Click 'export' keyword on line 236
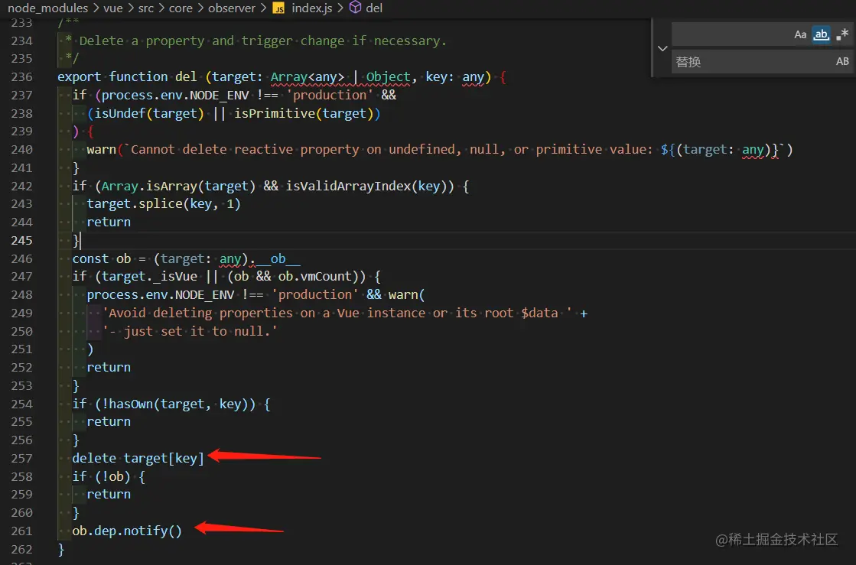Screen dimensions: 856x565 pyautogui.click(x=79, y=77)
